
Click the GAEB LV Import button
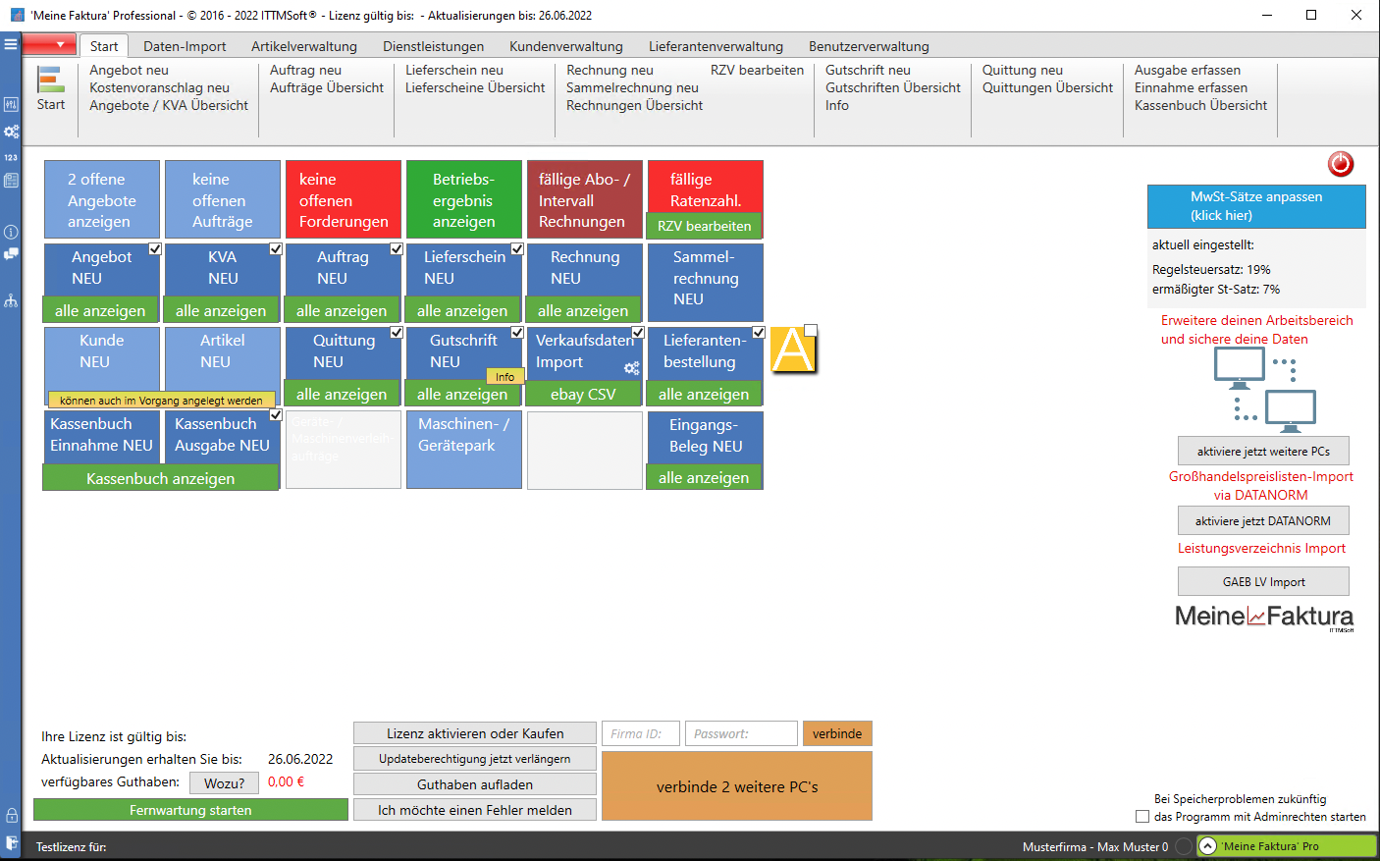click(1263, 581)
